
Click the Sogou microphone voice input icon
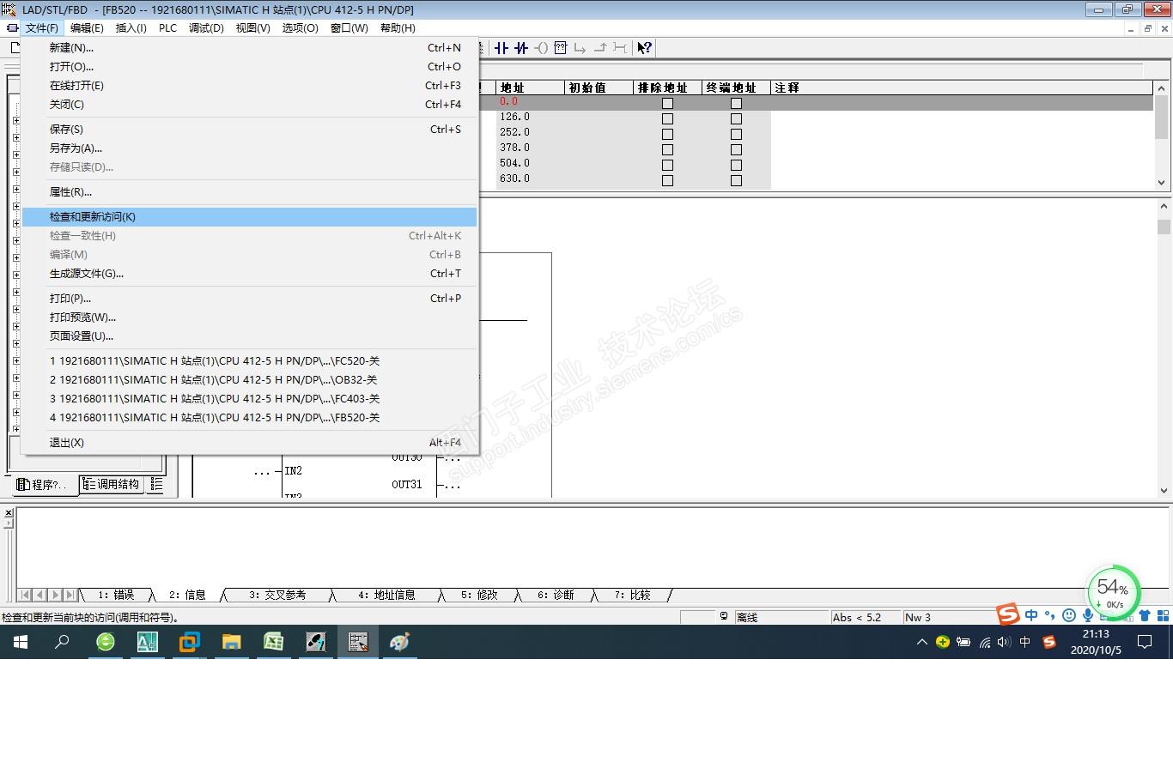1088,615
